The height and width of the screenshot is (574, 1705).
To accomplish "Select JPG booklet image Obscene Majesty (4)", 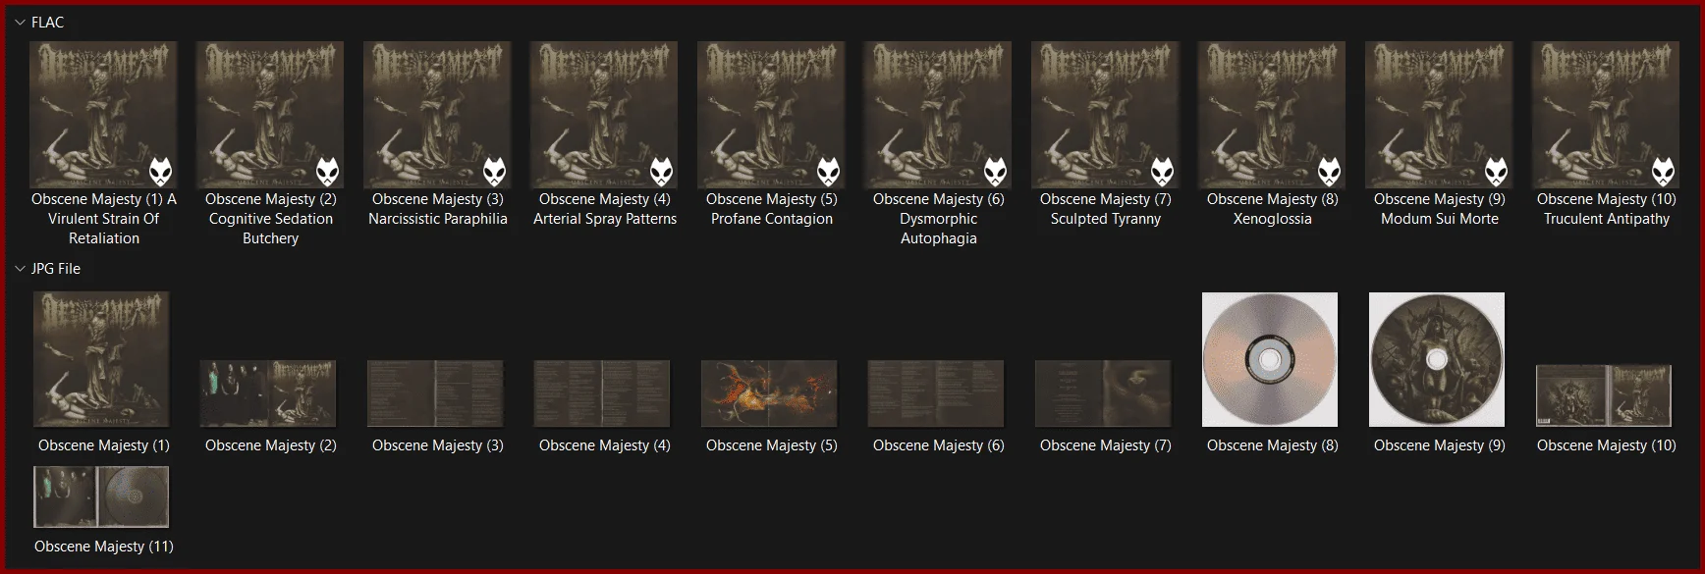I will tap(602, 393).
